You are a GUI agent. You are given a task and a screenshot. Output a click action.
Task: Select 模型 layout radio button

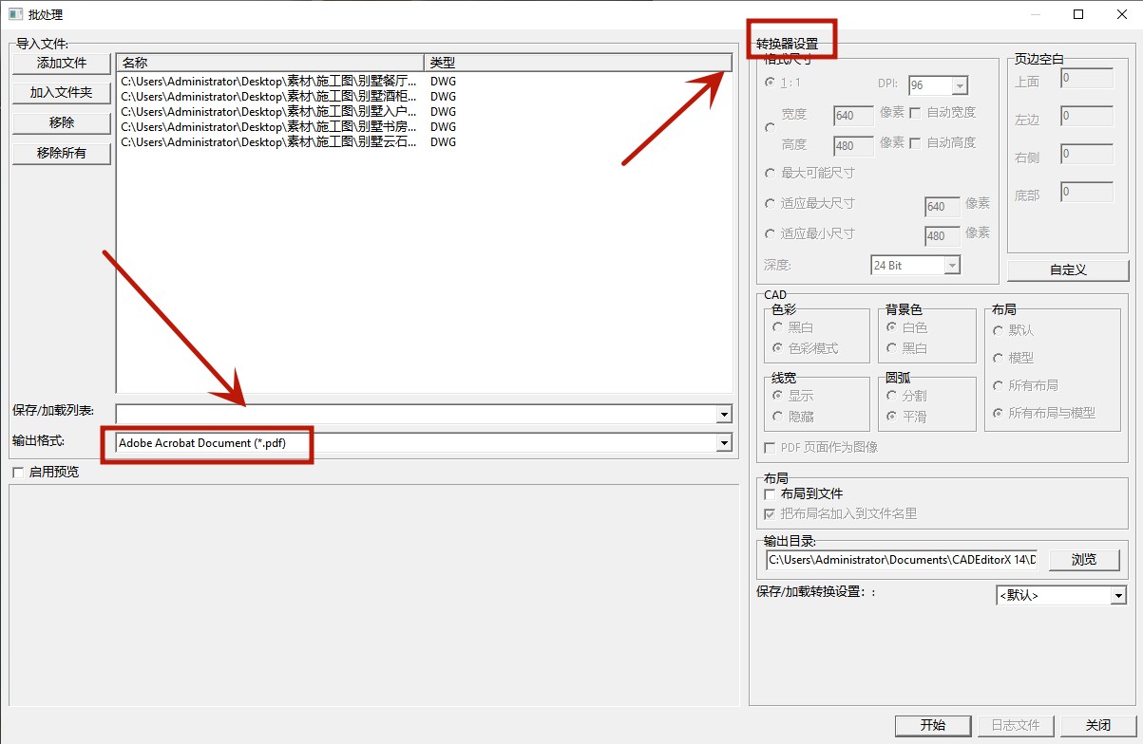point(998,358)
